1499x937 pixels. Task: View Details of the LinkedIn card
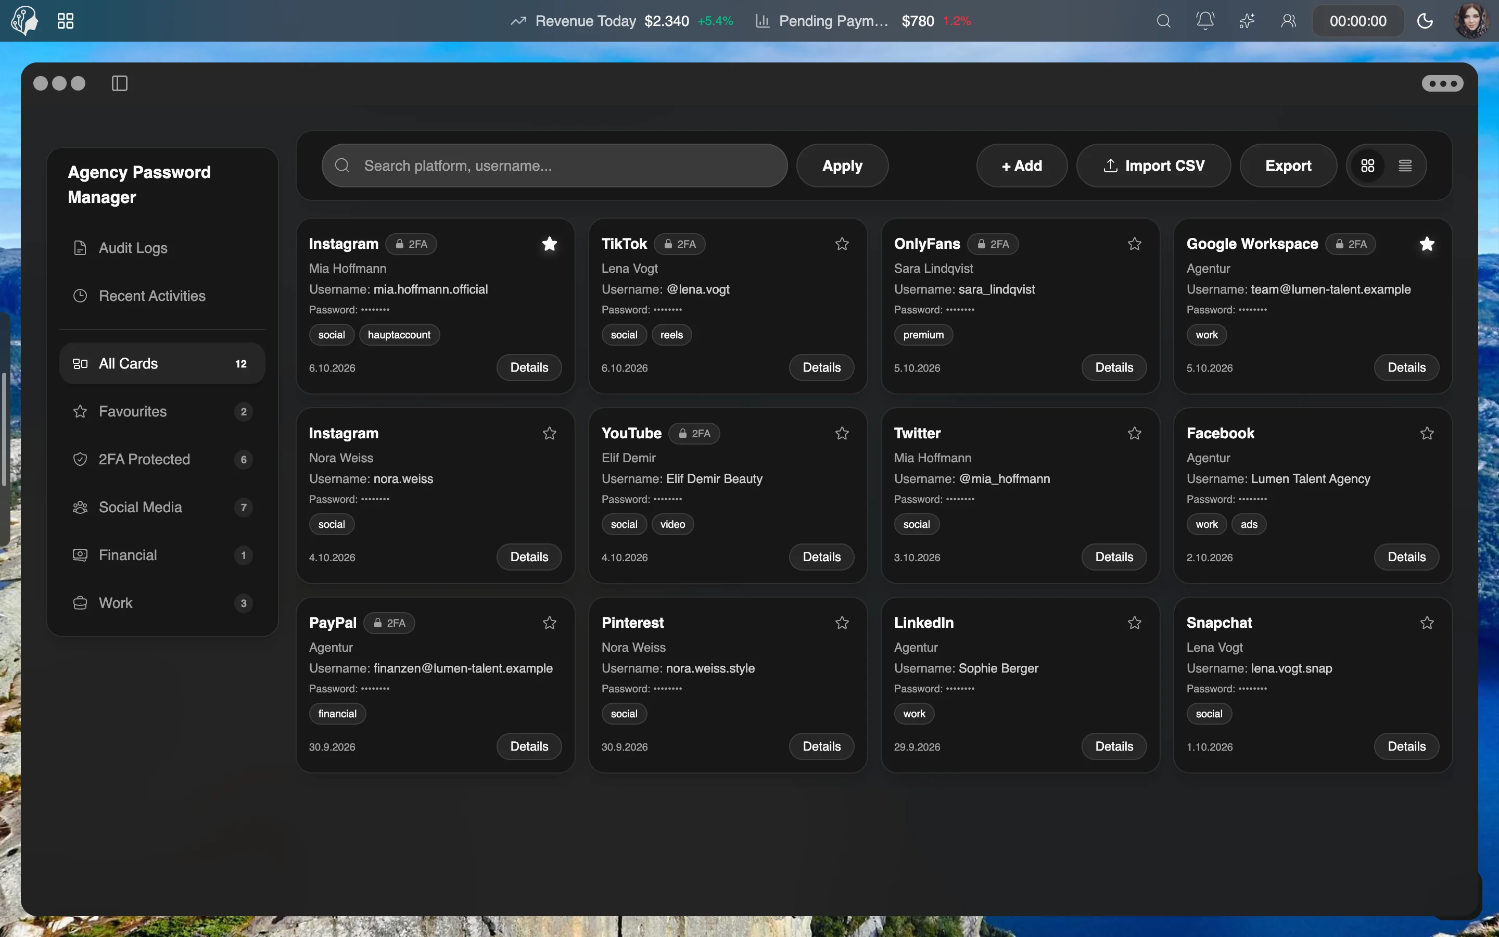(x=1114, y=746)
